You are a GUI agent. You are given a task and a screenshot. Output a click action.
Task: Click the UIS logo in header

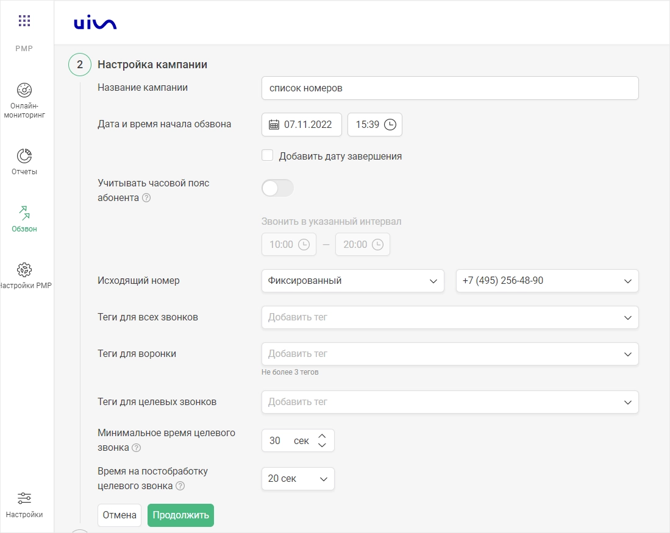tap(95, 24)
